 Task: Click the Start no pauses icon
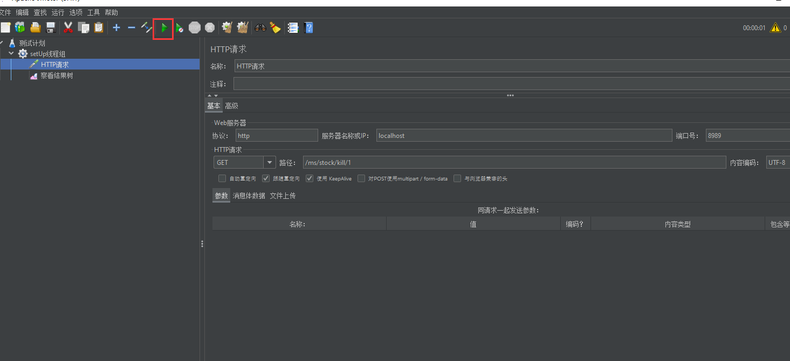click(x=180, y=27)
